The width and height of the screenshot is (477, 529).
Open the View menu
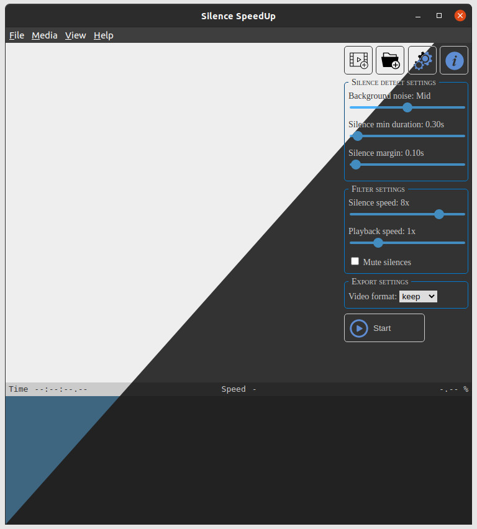pos(75,35)
